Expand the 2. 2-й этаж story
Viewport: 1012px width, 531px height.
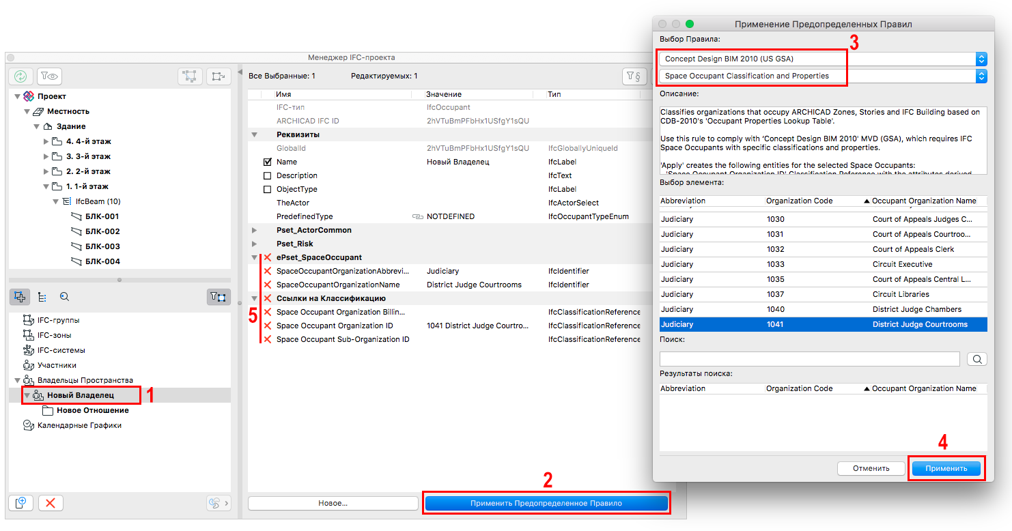pyautogui.click(x=46, y=171)
